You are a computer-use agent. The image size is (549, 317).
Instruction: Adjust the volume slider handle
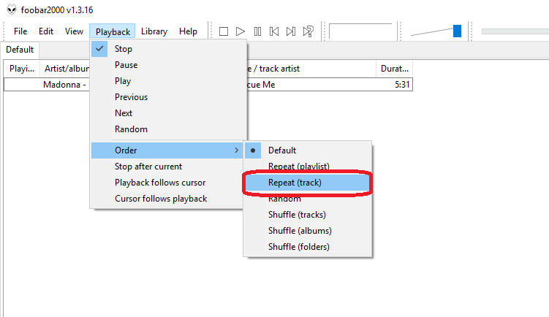[x=457, y=31]
